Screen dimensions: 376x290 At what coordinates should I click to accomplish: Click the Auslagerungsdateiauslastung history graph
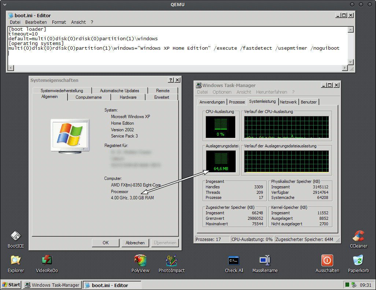287,162
